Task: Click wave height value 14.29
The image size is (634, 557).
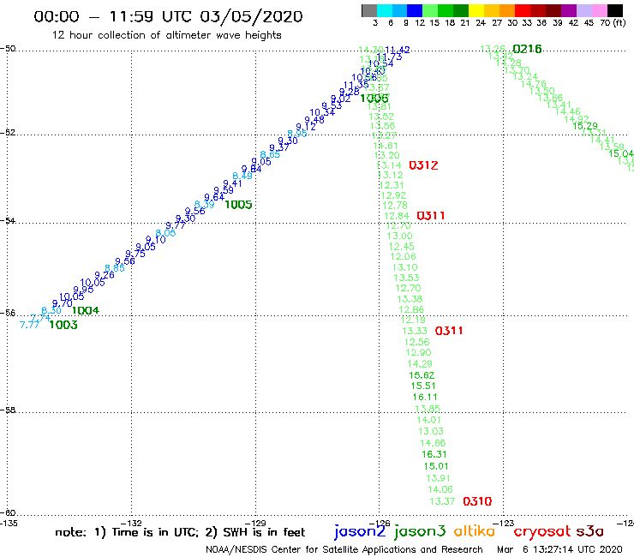Action: (420, 364)
